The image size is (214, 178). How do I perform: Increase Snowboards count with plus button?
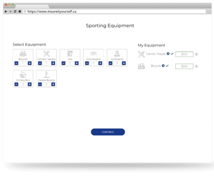pyautogui.click(x=100, y=63)
